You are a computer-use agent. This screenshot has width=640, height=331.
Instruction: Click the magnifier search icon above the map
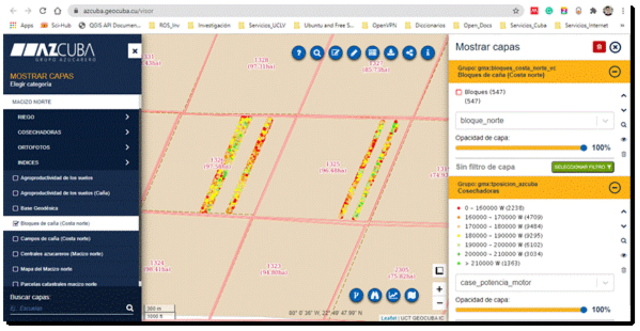coord(317,53)
